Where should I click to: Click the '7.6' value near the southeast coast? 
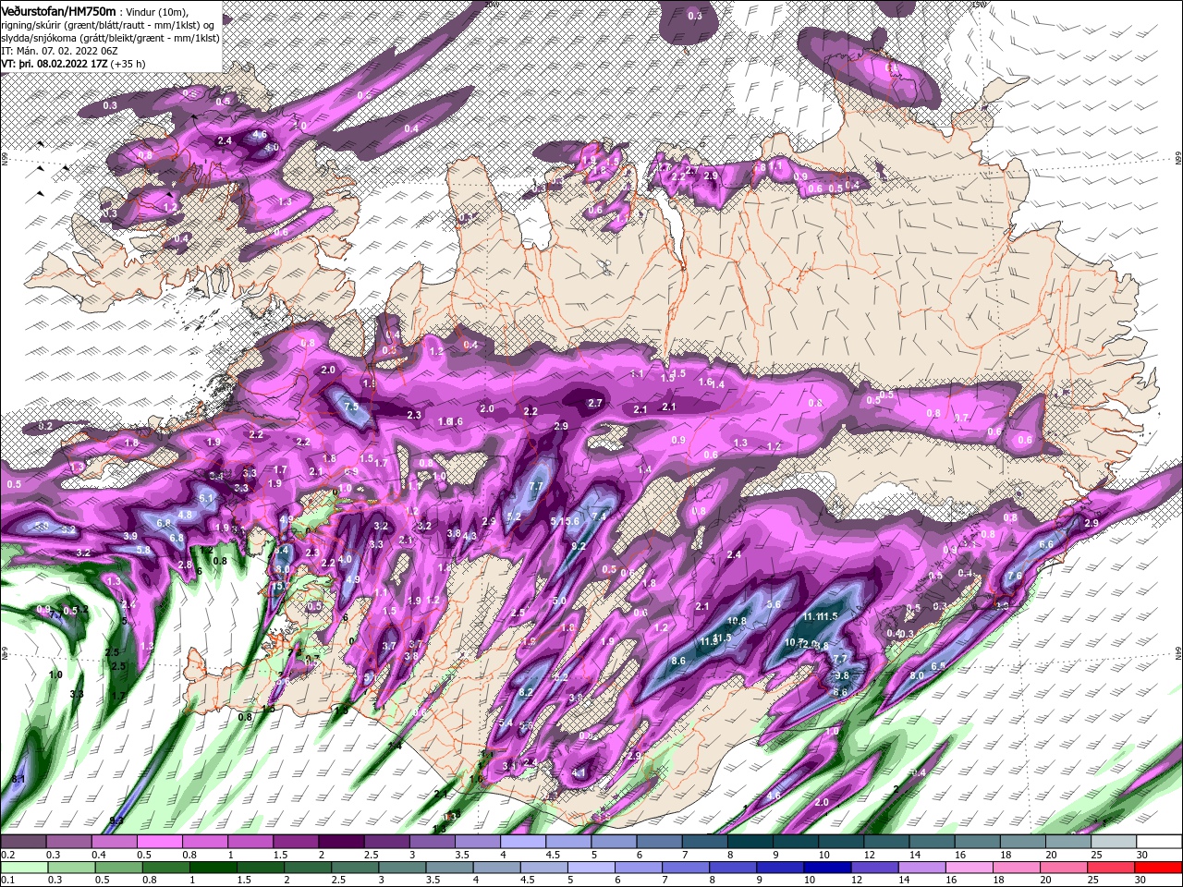pos(1014,577)
